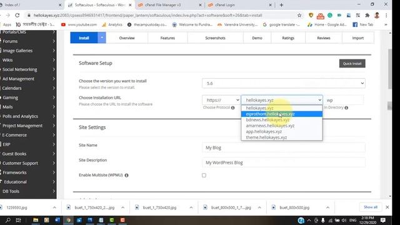The height and width of the screenshot is (225, 400).
Task: Open the https:// protocol dropdown
Action: click(221, 100)
